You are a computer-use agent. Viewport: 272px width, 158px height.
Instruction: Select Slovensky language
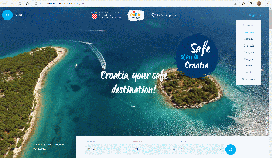[249, 79]
